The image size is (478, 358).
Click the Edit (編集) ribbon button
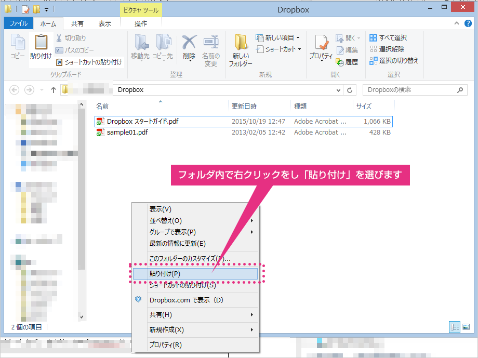347,50
